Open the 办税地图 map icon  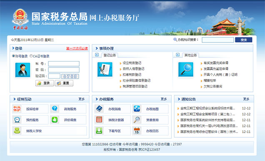click(137, 109)
